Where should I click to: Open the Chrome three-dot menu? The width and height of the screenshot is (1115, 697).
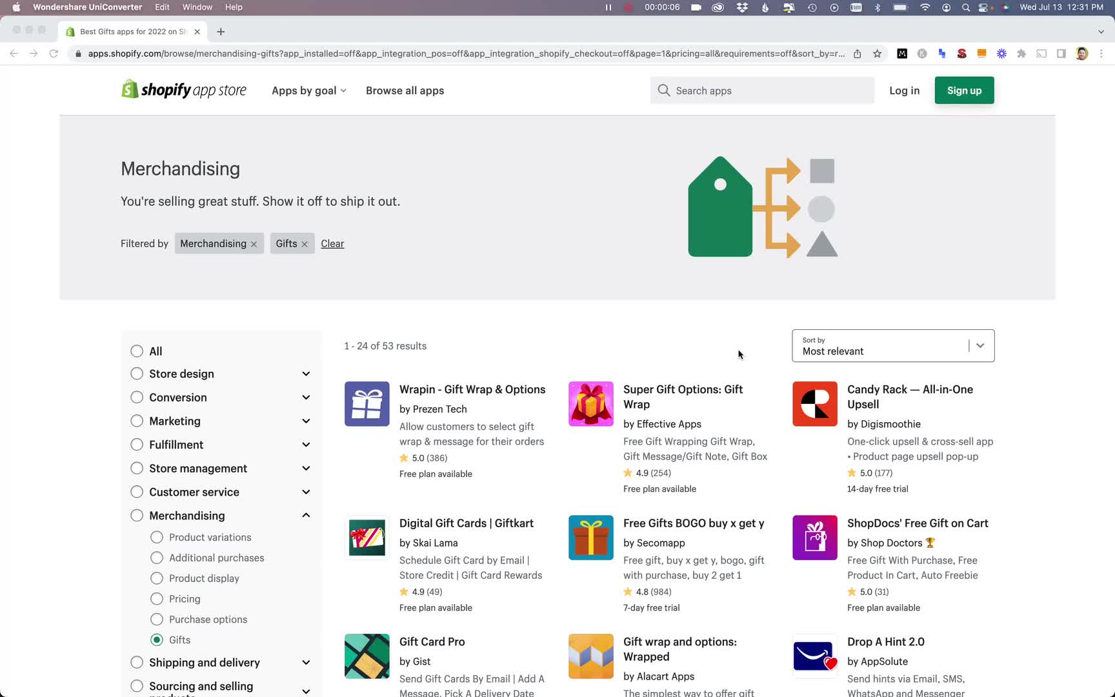tap(1101, 54)
